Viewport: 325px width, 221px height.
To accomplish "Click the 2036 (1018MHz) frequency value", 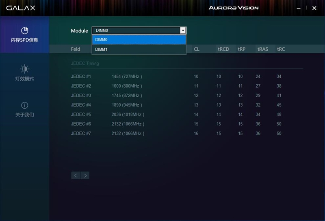I will click(128, 114).
